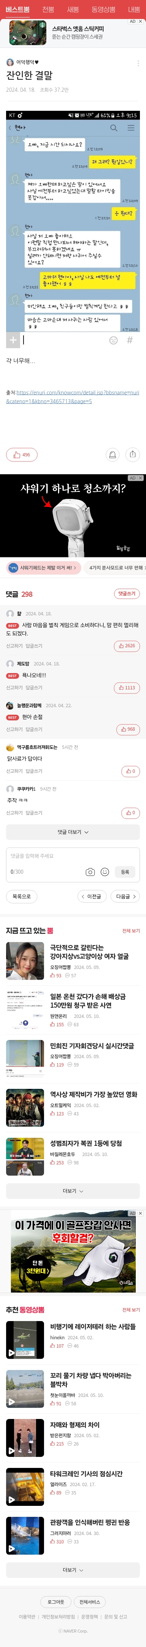Attach photo using camera icon in comment box
146x1647 pixels.
90,871
